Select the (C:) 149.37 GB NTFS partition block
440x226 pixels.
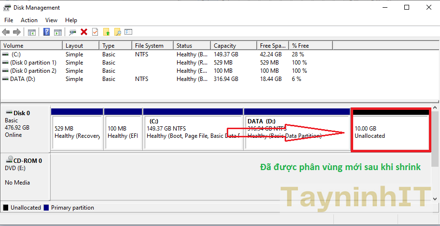coord(193,132)
